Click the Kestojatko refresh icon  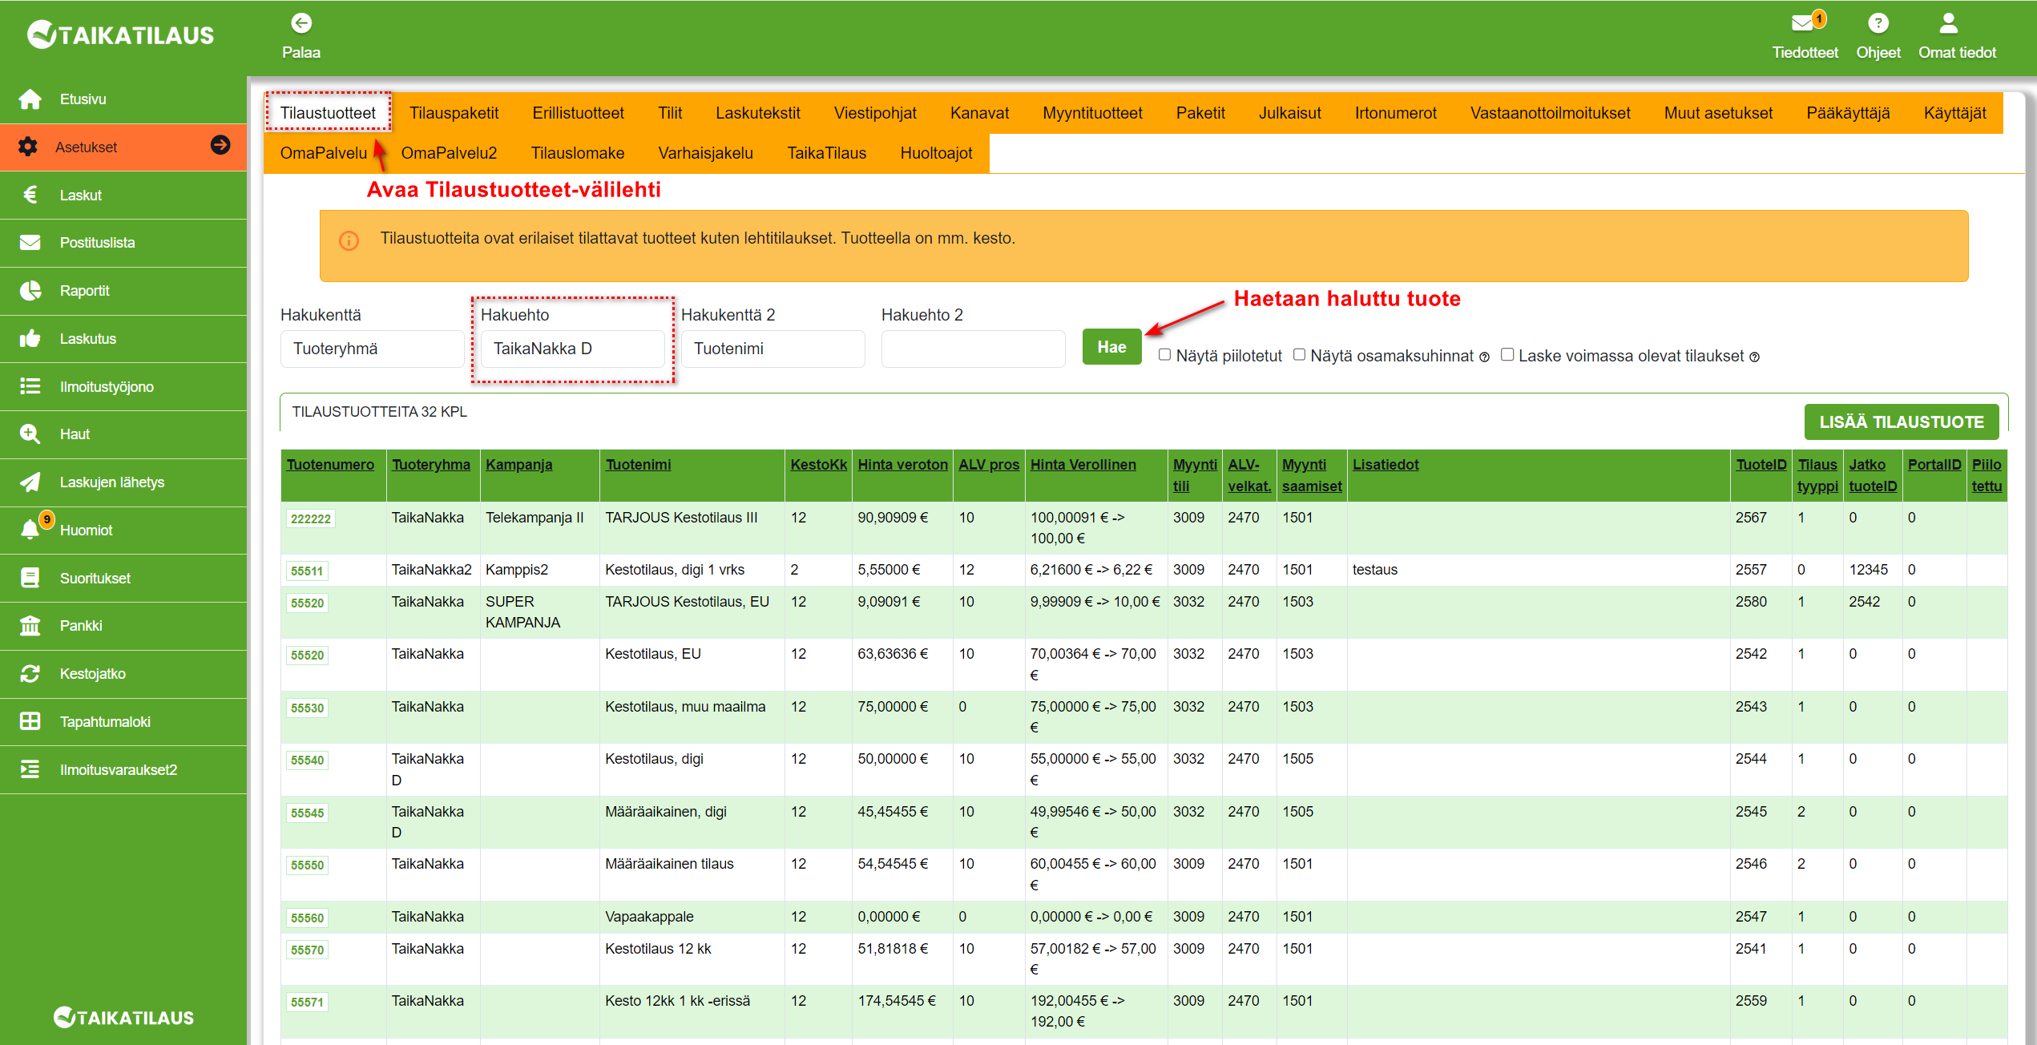tap(30, 673)
